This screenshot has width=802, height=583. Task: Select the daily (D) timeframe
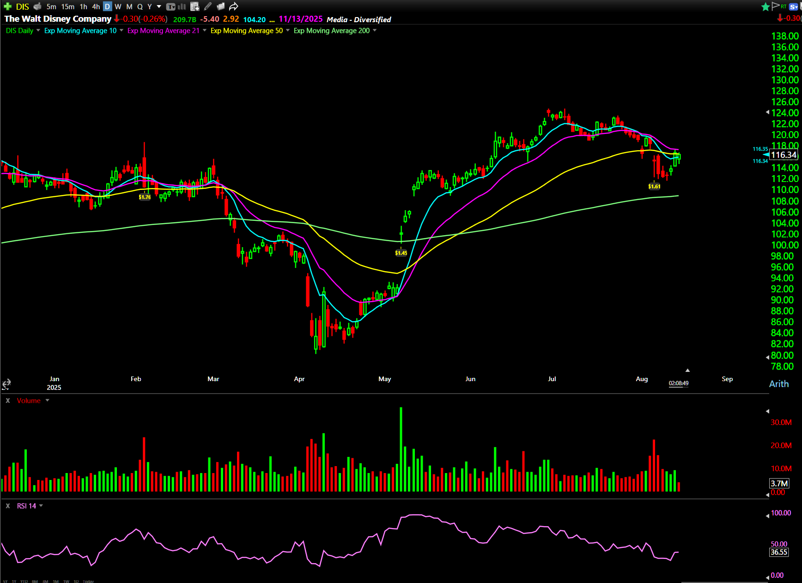(107, 6)
